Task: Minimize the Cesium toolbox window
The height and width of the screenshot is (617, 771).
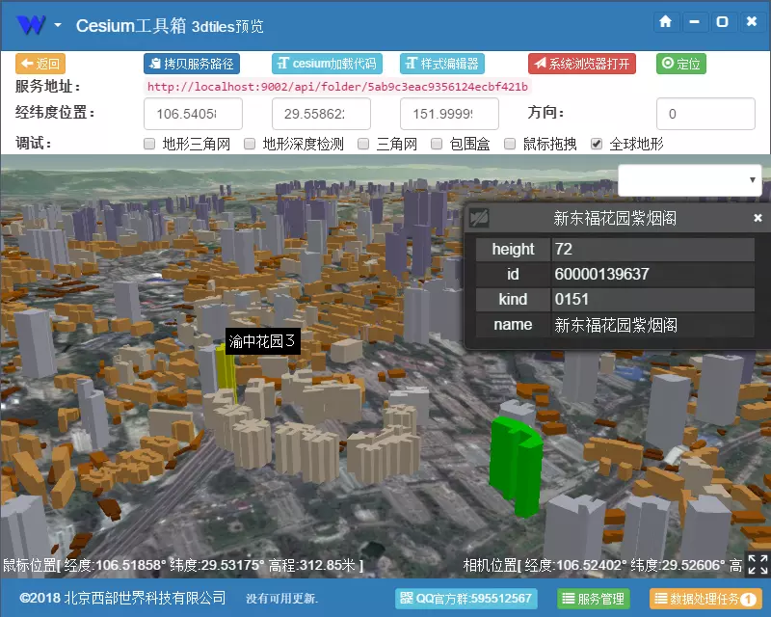Action: click(694, 21)
